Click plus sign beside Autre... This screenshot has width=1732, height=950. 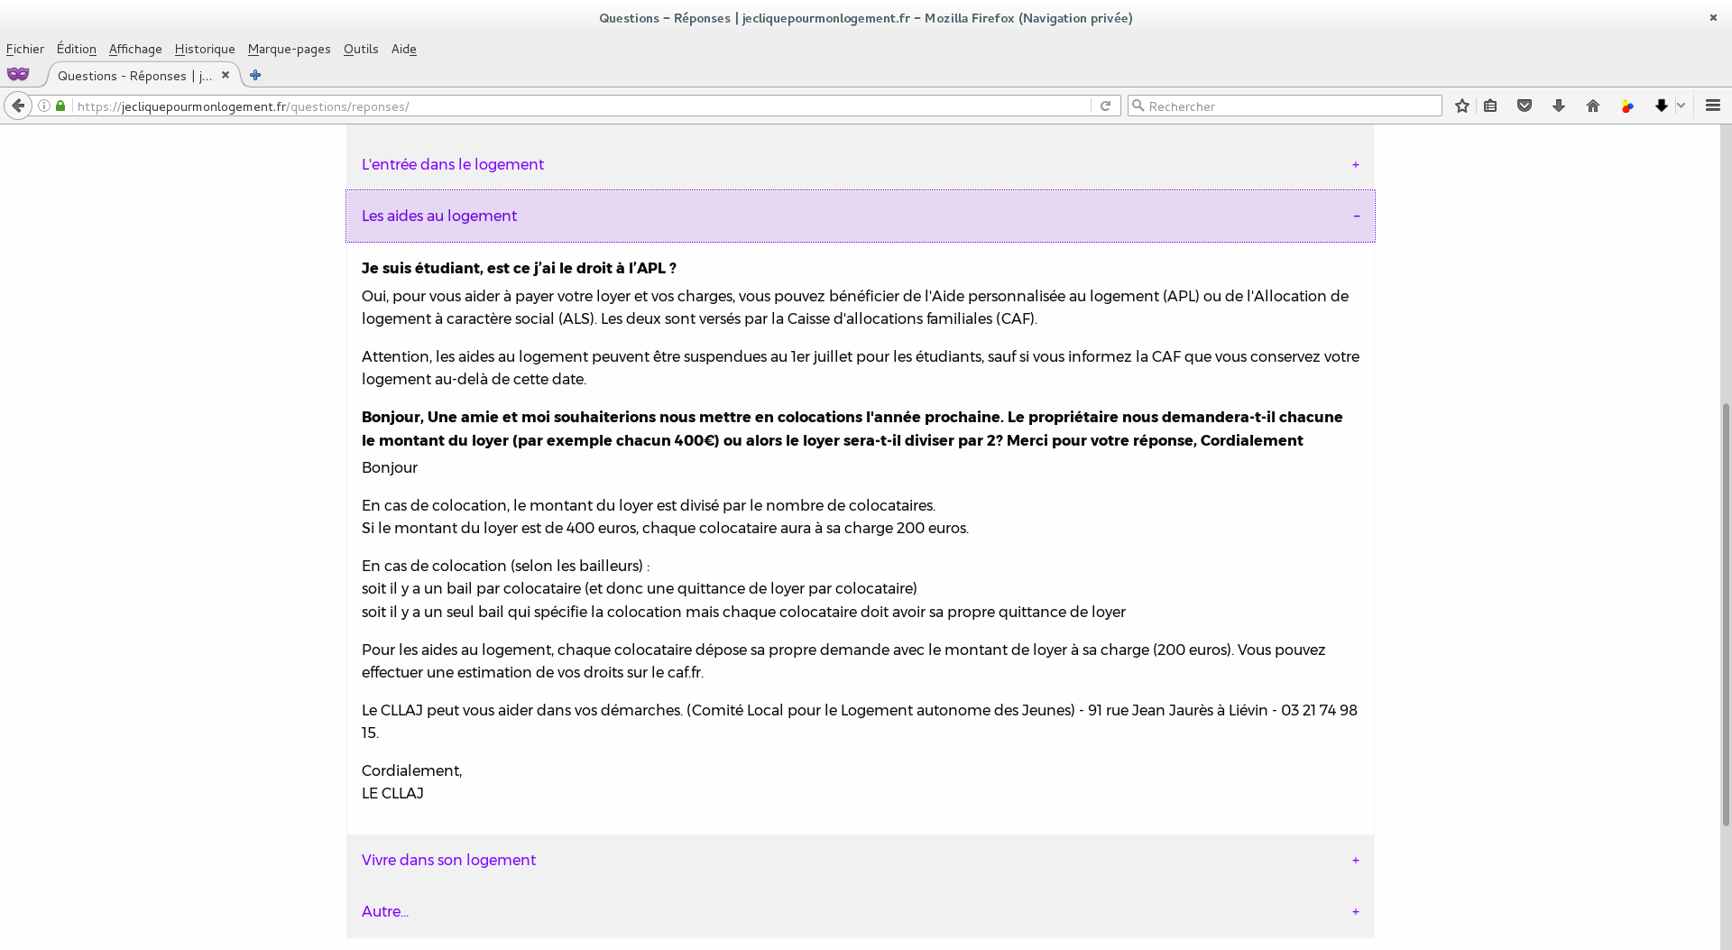[1356, 911]
